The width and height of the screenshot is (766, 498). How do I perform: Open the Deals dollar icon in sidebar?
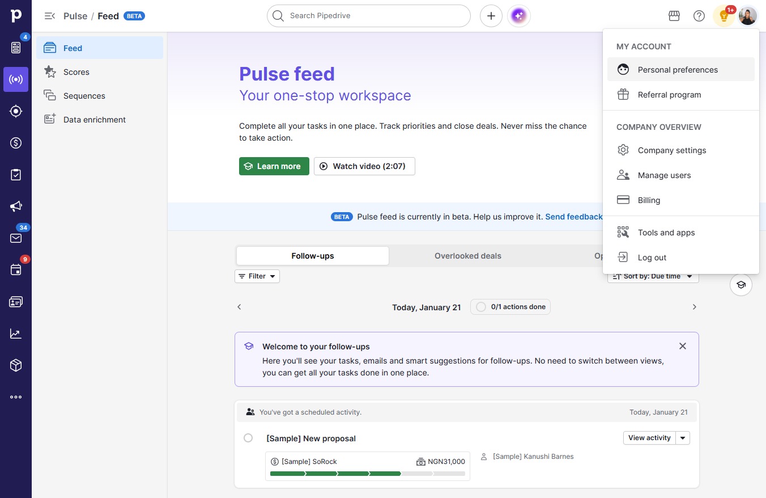(16, 143)
